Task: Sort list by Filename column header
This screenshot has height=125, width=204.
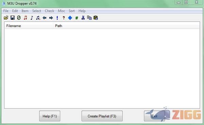Action: [29, 26]
